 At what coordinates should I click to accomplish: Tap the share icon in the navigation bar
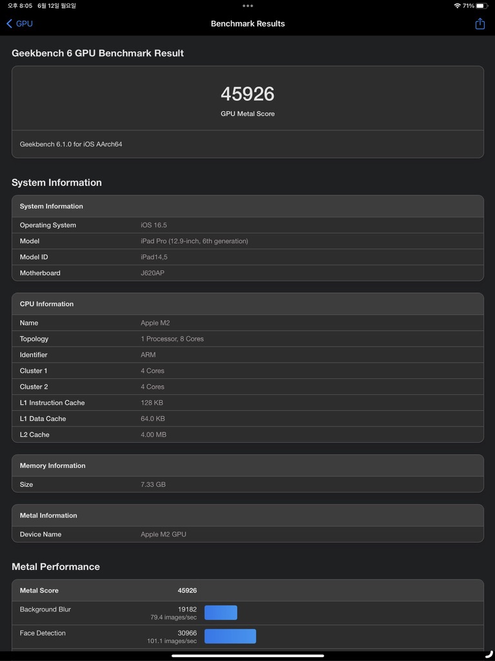coord(480,24)
